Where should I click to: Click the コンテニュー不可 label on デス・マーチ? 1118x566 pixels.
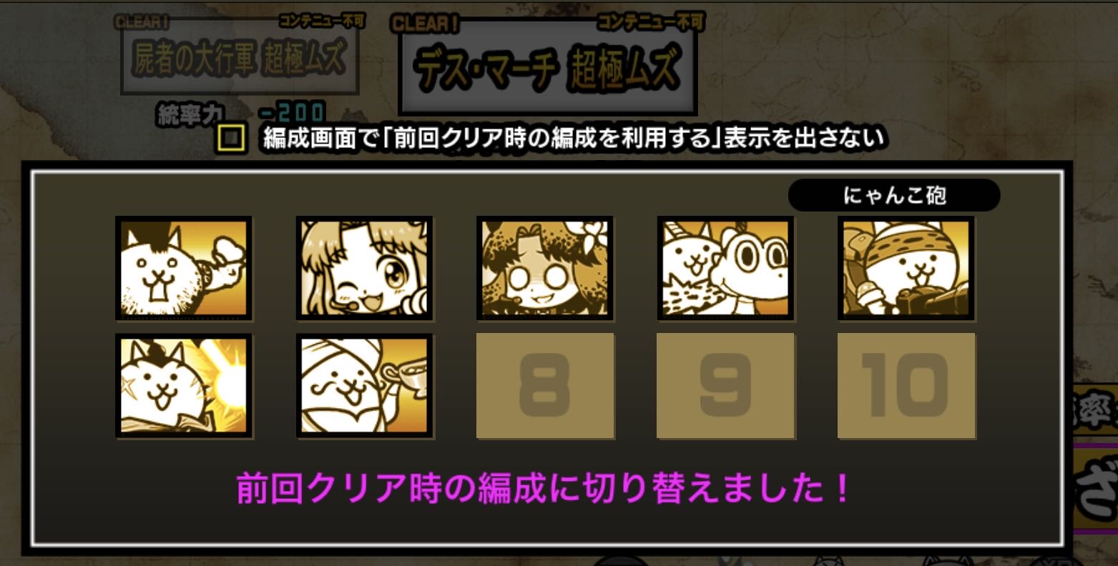(651, 21)
